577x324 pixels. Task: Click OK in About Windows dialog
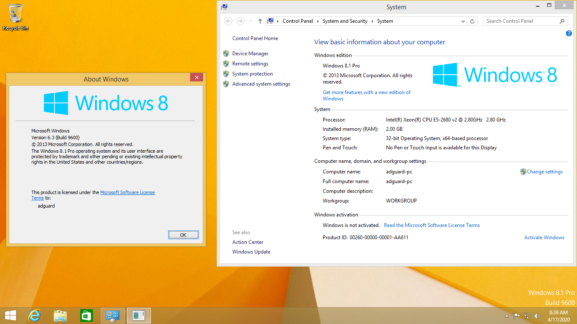(183, 235)
